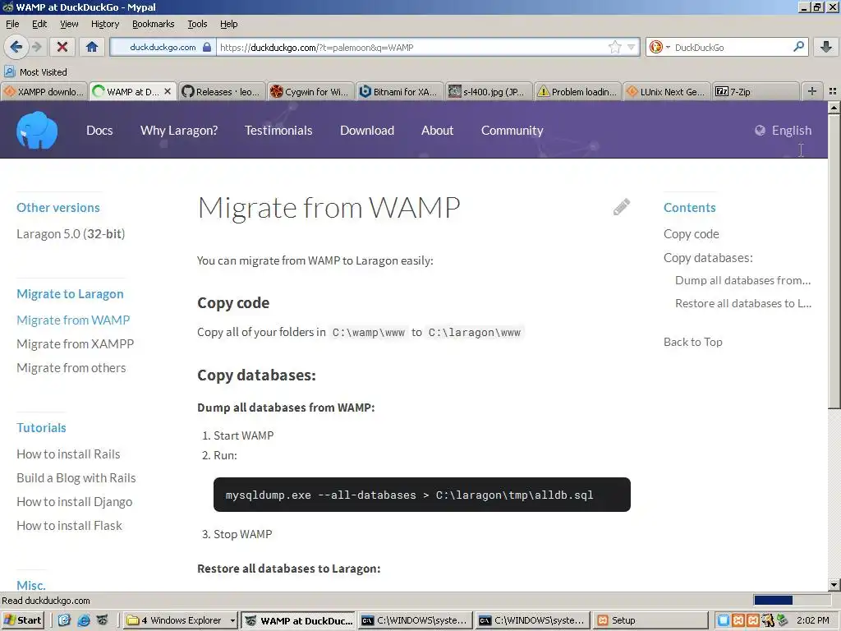Screen dimensions: 841x631
Task: Switch to the Bitnami for XAMPP tab
Action: (x=398, y=92)
